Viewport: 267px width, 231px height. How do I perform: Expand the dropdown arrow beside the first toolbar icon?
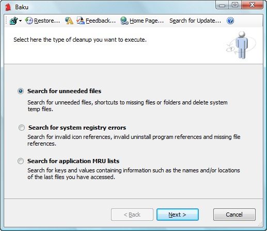tap(20, 21)
